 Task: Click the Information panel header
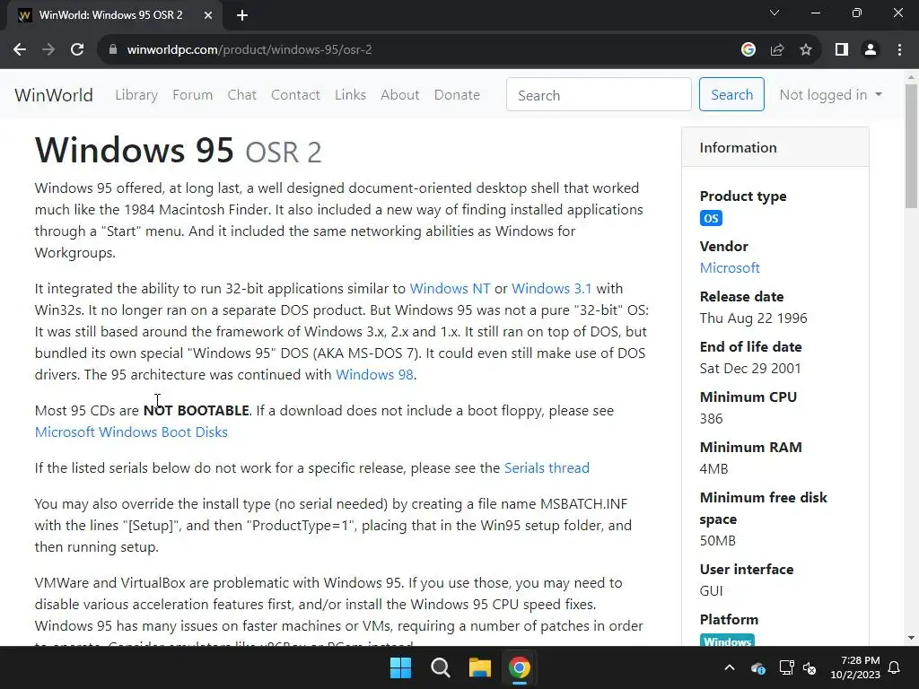coord(775,148)
